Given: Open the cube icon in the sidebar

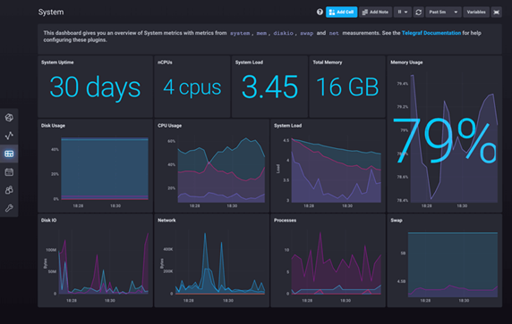Looking at the screenshot, I should (x=9, y=118).
